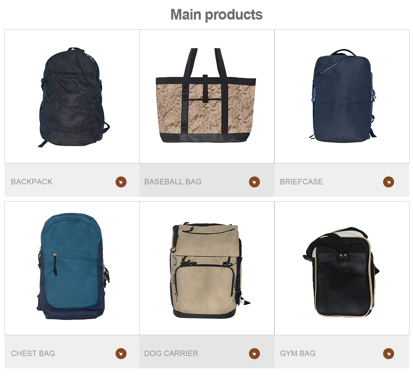Click the cart icon for GYM BAG
Image resolution: width=413 pixels, height=378 pixels.
tap(389, 354)
